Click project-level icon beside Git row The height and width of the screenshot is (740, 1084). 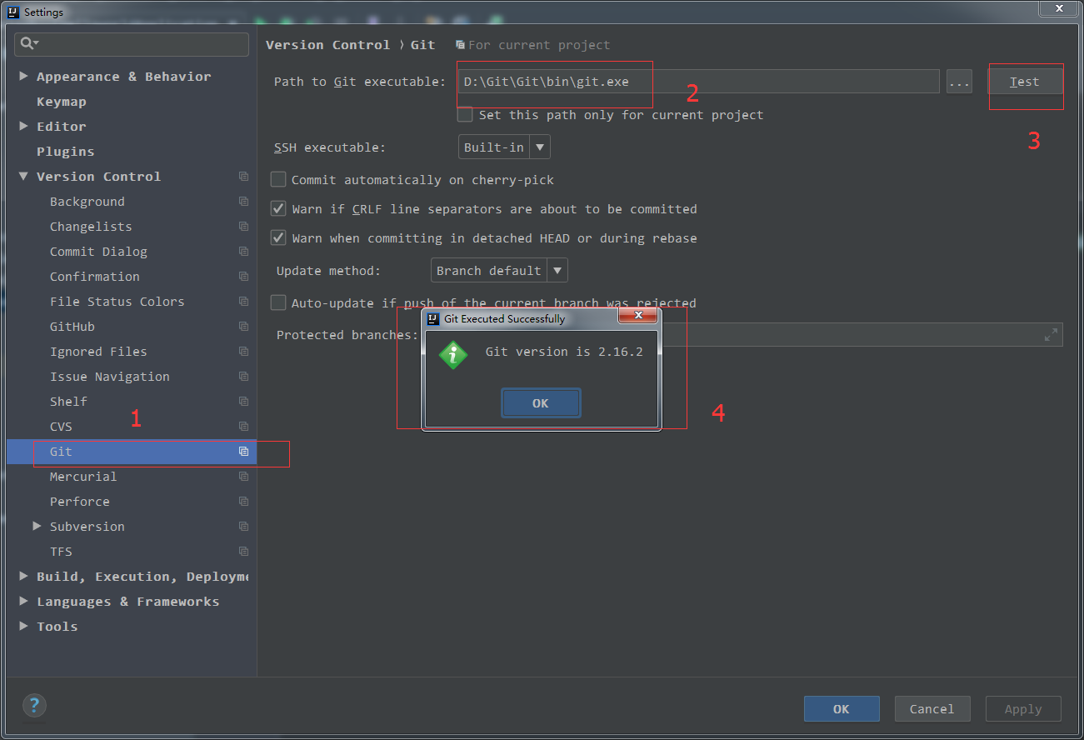243,452
